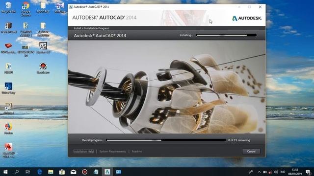Click the Installing progress bar
Image resolution: width=314 pixels, height=176 pixels.
pos(226,35)
